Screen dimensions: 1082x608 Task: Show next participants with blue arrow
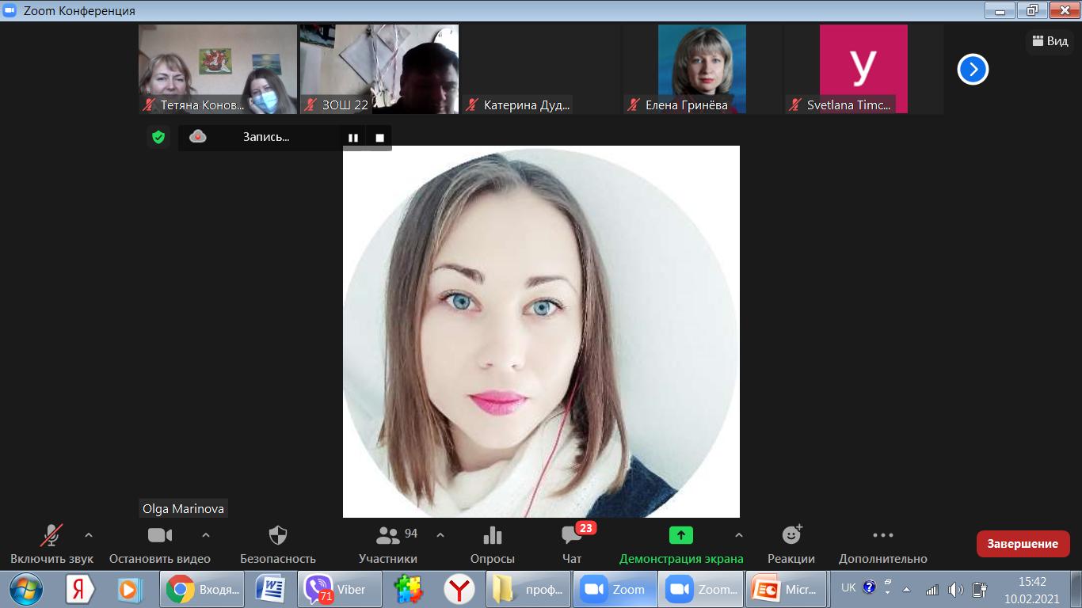click(973, 70)
